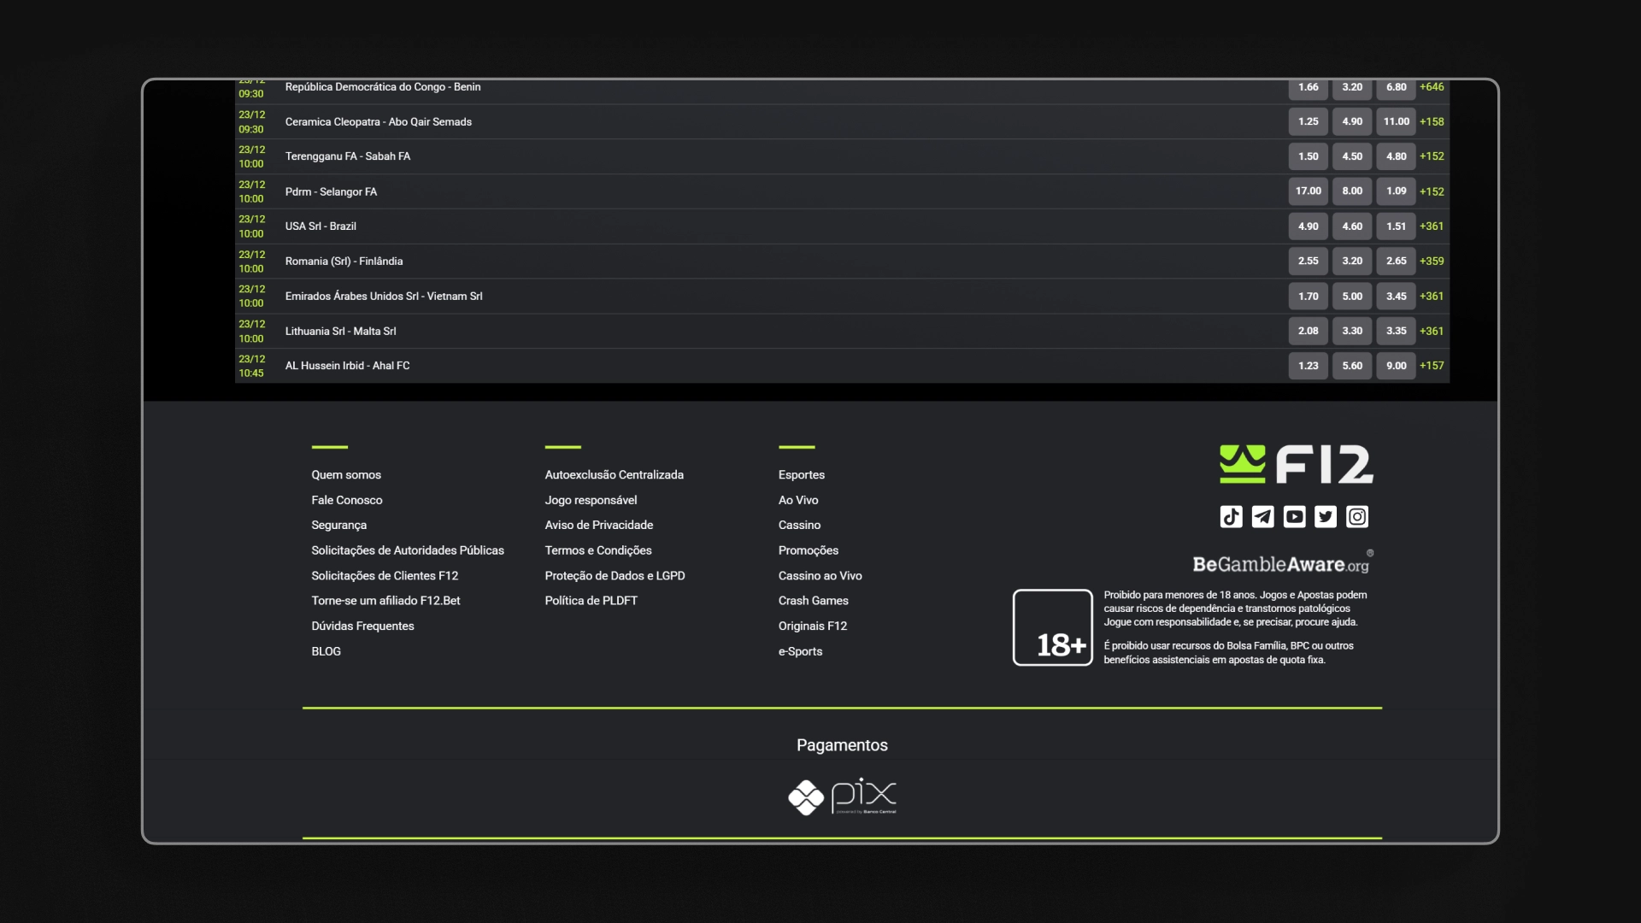Screen dimensions: 1641x923
Task: Open Dúvidas Frequentes link
Action: [362, 626]
